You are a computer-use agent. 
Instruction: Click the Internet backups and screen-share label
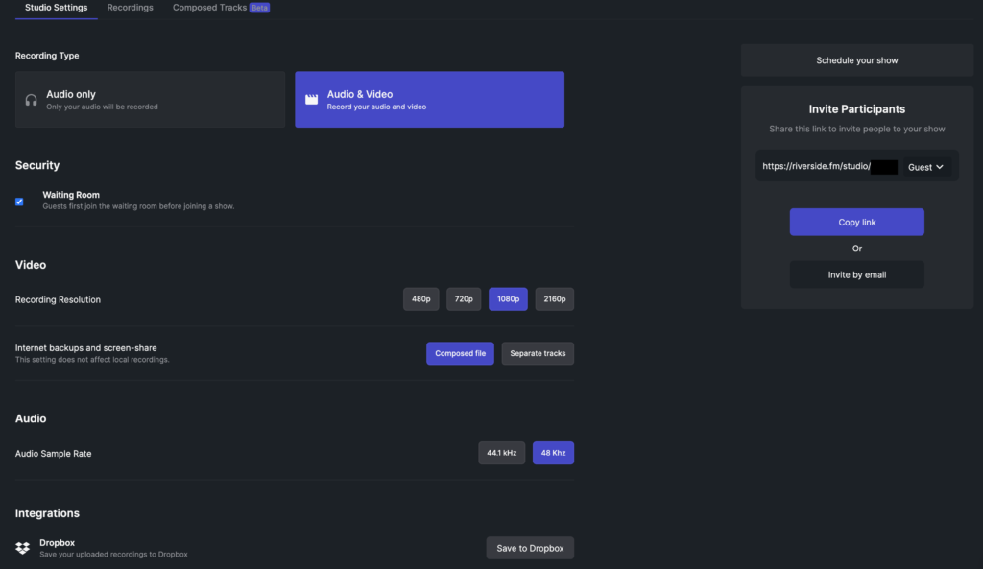[x=85, y=347]
